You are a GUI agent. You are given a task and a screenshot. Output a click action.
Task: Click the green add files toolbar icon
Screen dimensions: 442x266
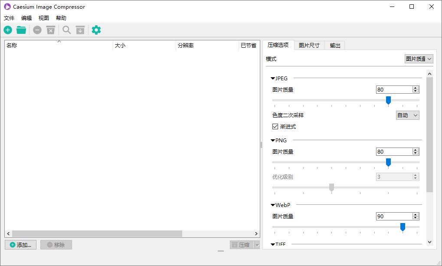click(8, 30)
